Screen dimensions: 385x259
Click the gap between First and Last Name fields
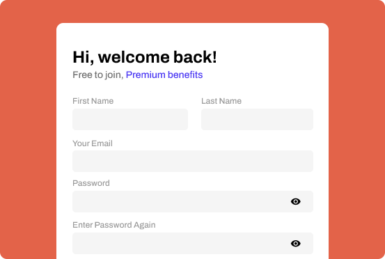tap(194, 119)
